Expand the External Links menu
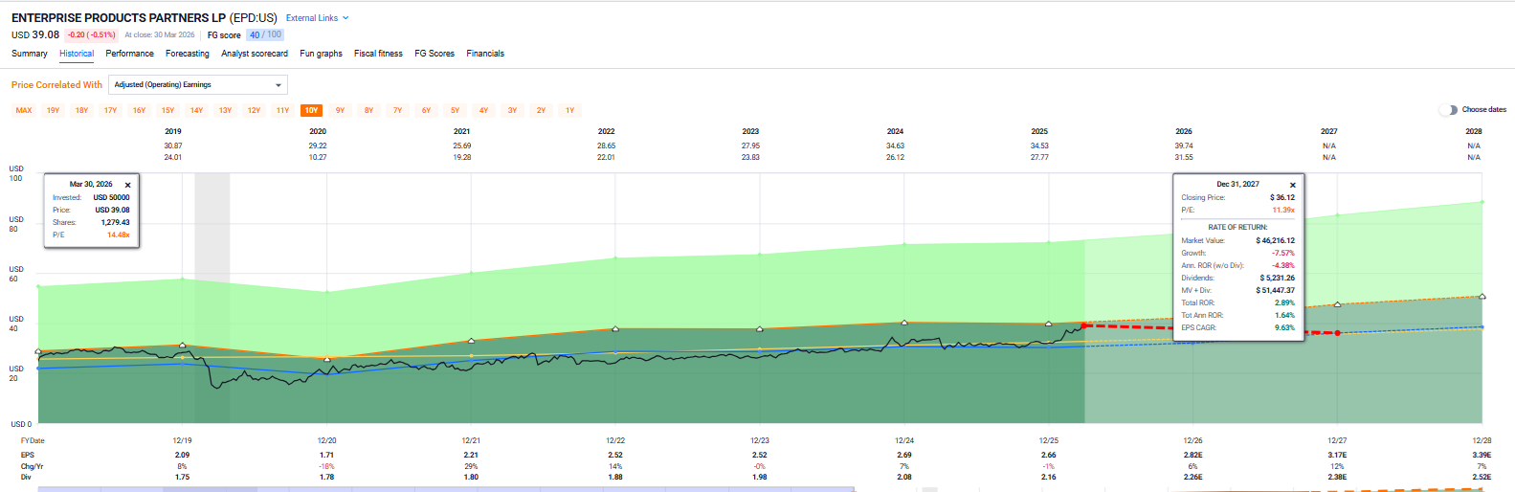 click(x=318, y=18)
